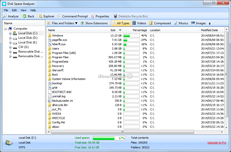Select the BOOTSECT.BAK file
The width and height of the screenshot is (231, 152).
[x=136, y=92]
